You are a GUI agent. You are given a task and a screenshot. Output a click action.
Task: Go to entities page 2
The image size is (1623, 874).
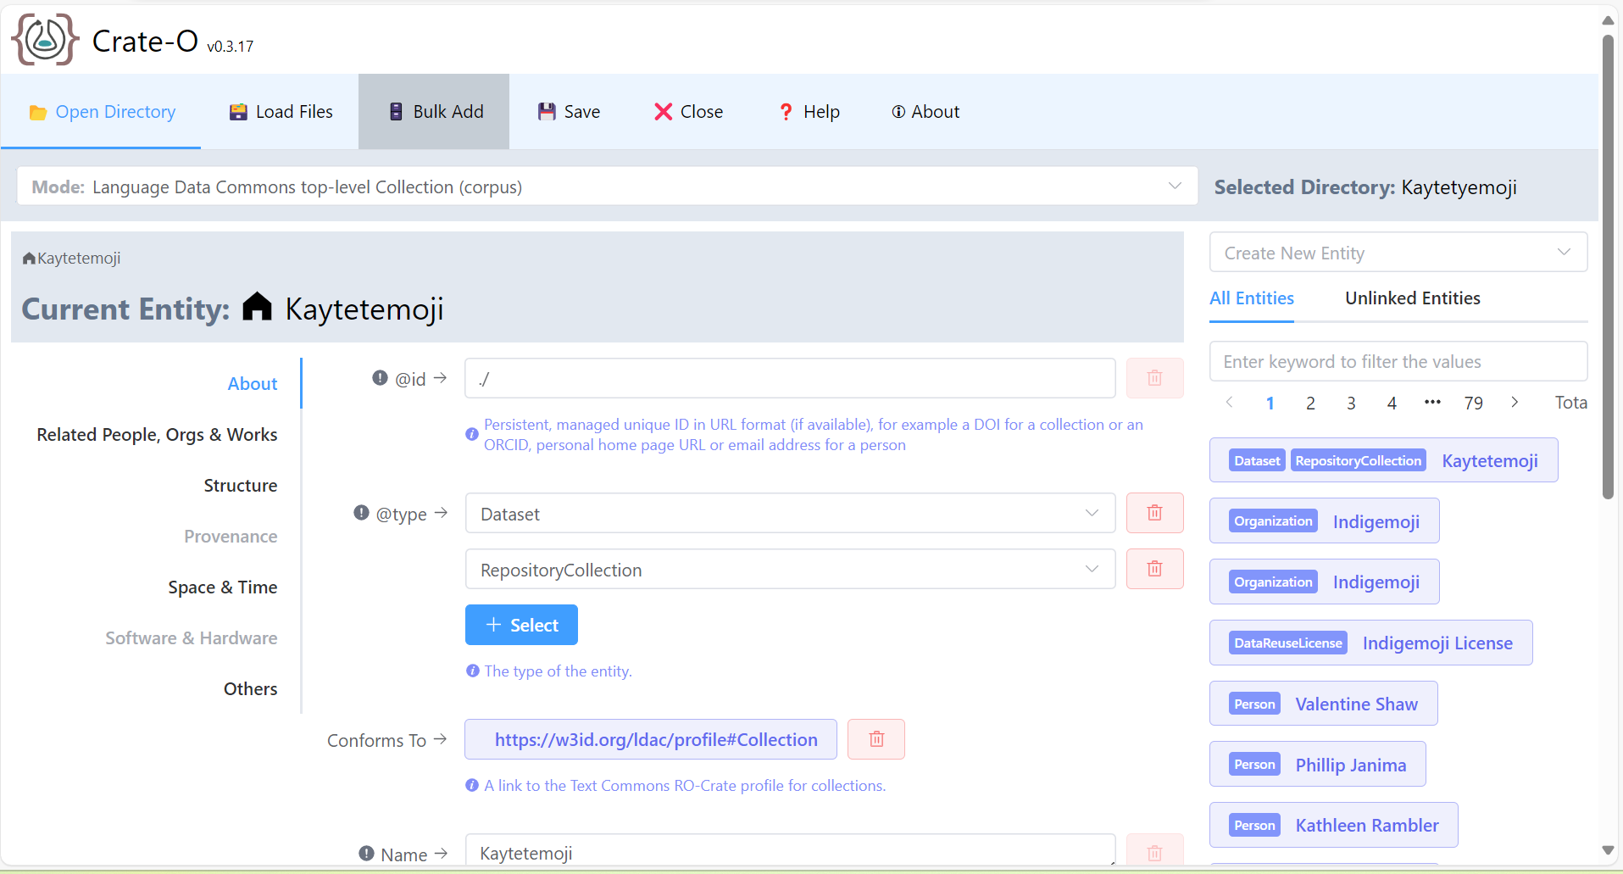[x=1310, y=403]
